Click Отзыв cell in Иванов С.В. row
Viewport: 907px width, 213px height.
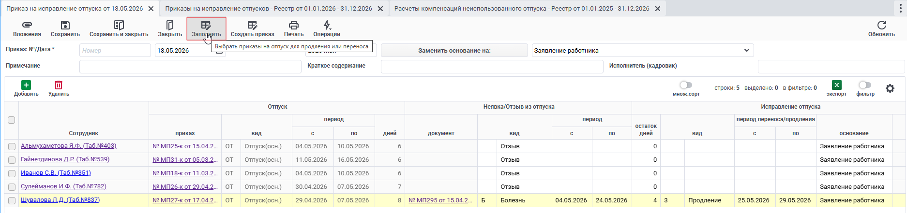pyautogui.click(x=524, y=173)
